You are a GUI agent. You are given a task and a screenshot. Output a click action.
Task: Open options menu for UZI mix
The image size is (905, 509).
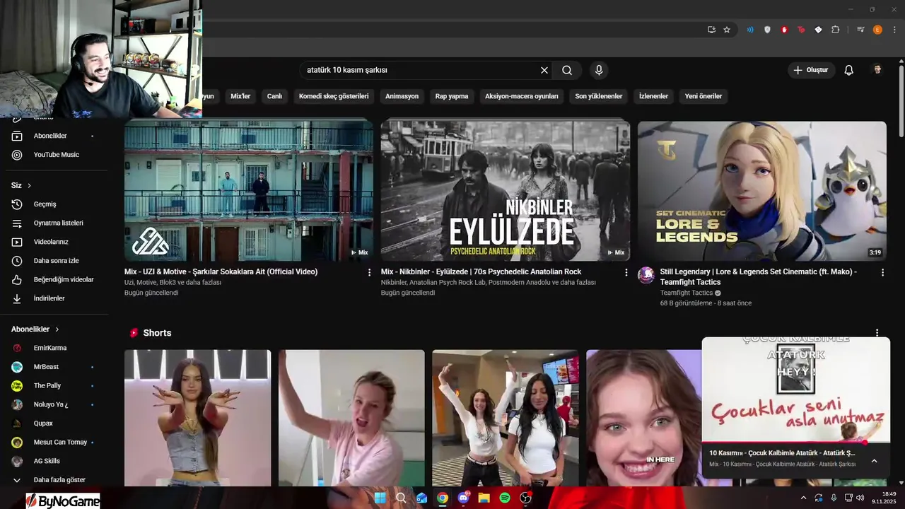point(369,272)
